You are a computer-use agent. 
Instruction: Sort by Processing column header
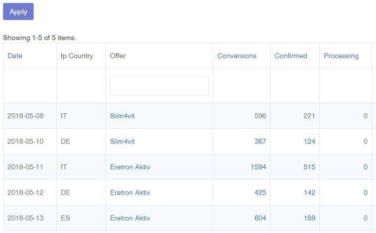(x=341, y=56)
